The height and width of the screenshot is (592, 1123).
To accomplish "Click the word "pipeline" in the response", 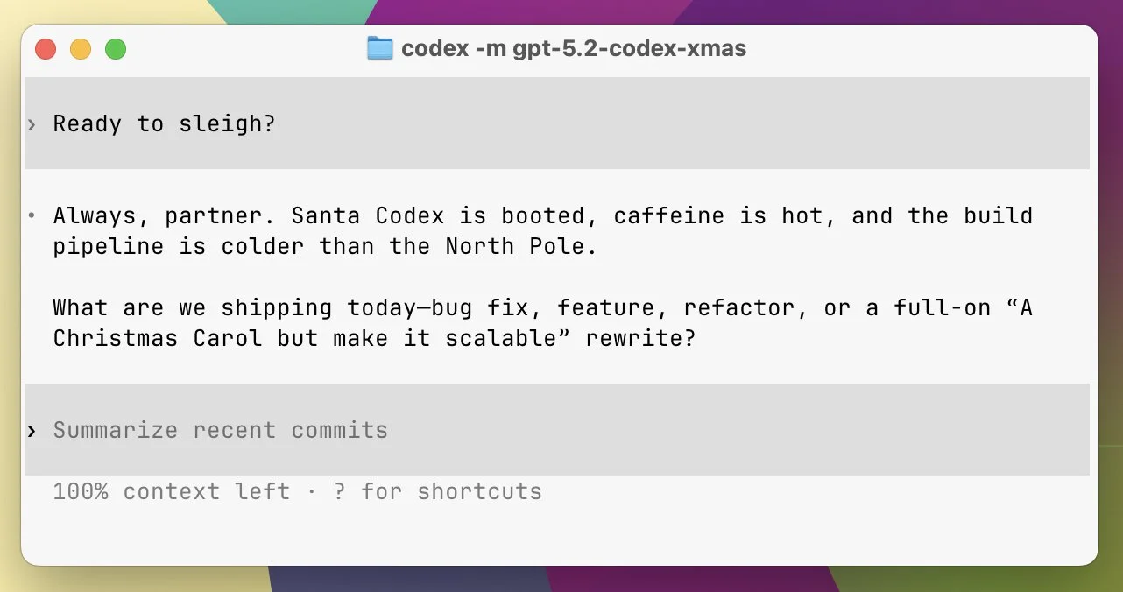I will point(108,246).
